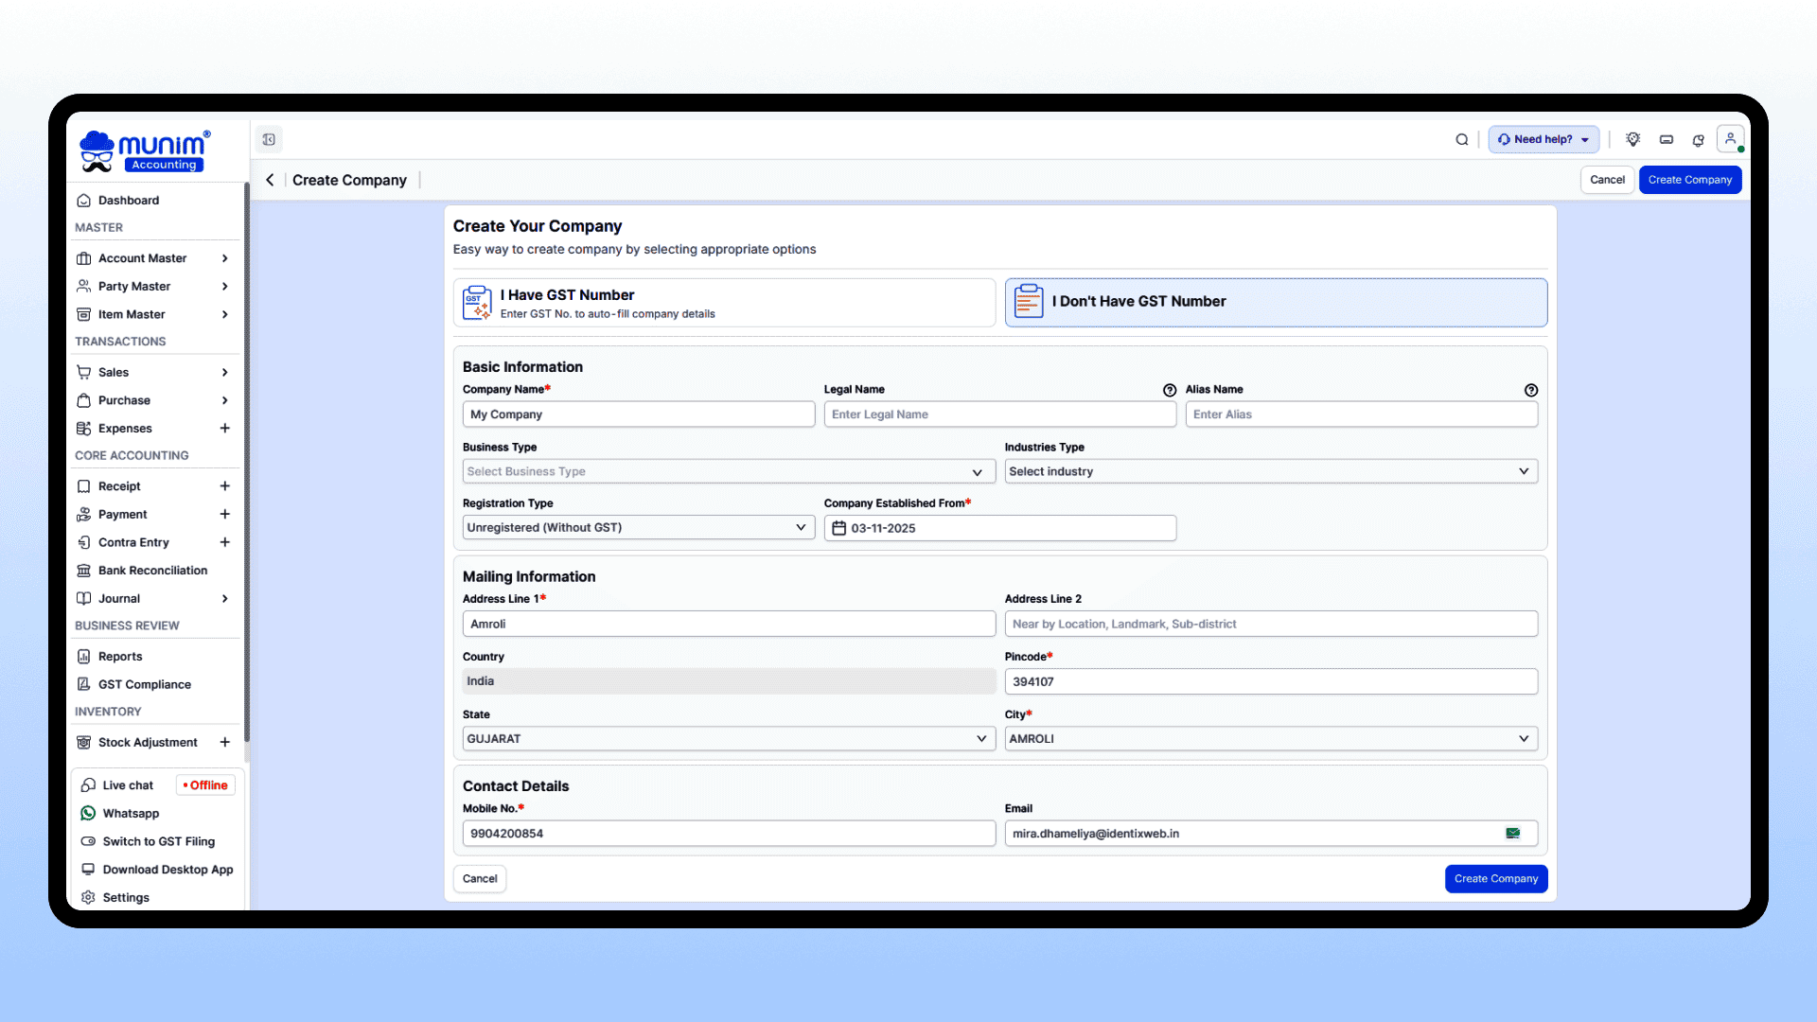The height and width of the screenshot is (1022, 1817).
Task: Click the back arrow beside Create Company
Action: tap(270, 180)
